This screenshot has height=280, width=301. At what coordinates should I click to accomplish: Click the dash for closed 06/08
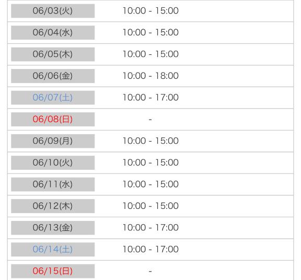point(150,120)
